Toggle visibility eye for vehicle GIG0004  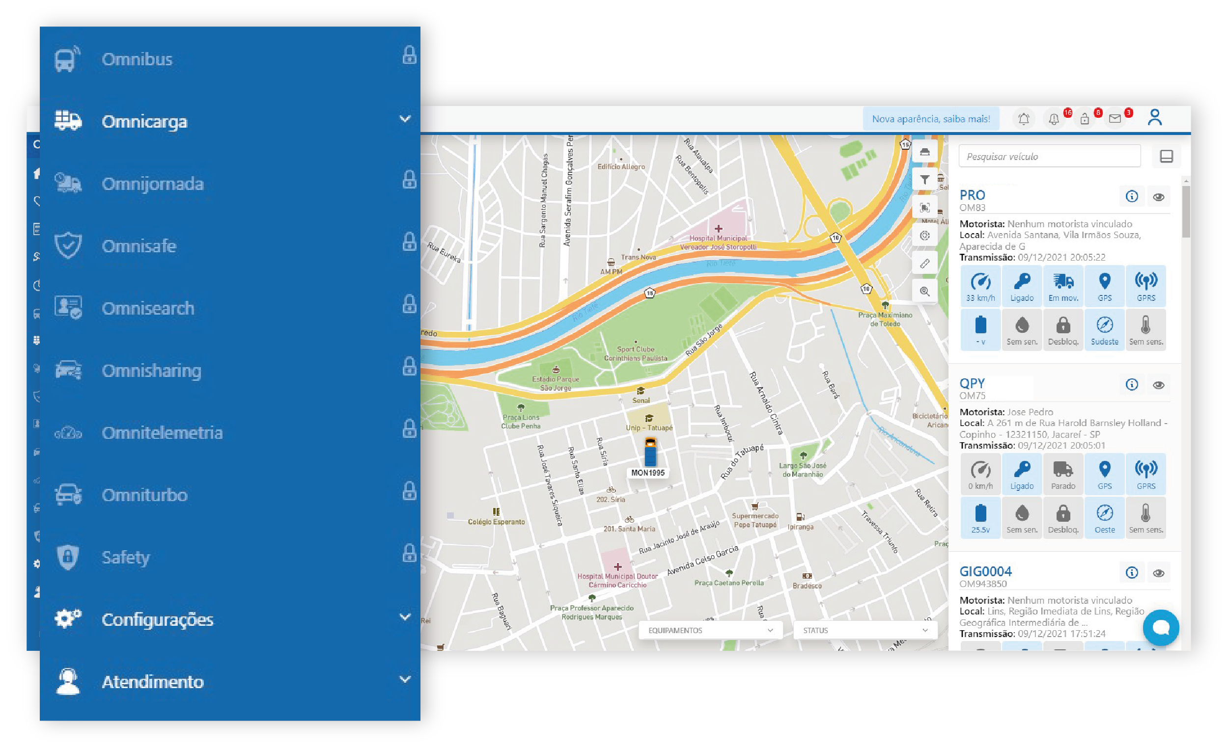(1158, 573)
